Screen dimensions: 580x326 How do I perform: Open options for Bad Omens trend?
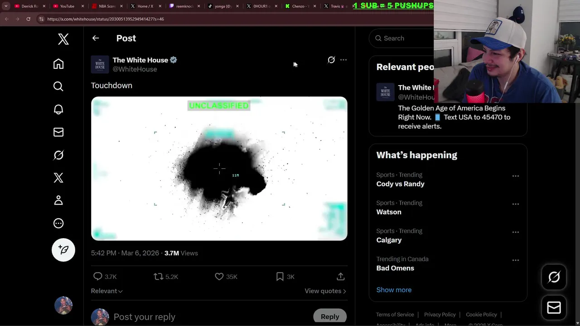pos(516,260)
